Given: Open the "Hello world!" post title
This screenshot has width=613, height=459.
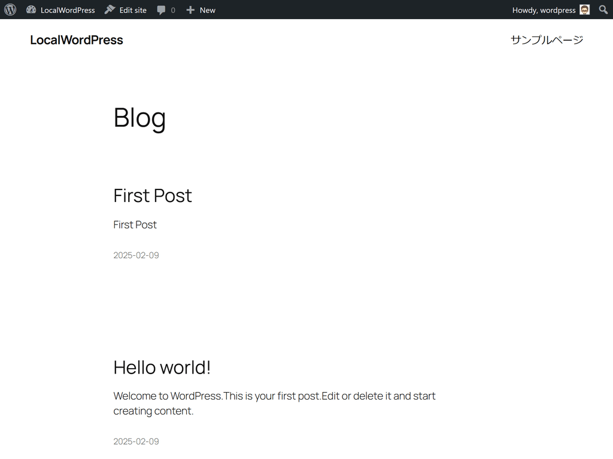Looking at the screenshot, I should pyautogui.click(x=162, y=367).
